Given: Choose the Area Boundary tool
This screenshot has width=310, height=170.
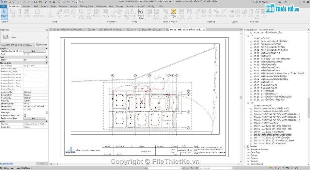Looking at the screenshot, I should [x=181, y=14].
